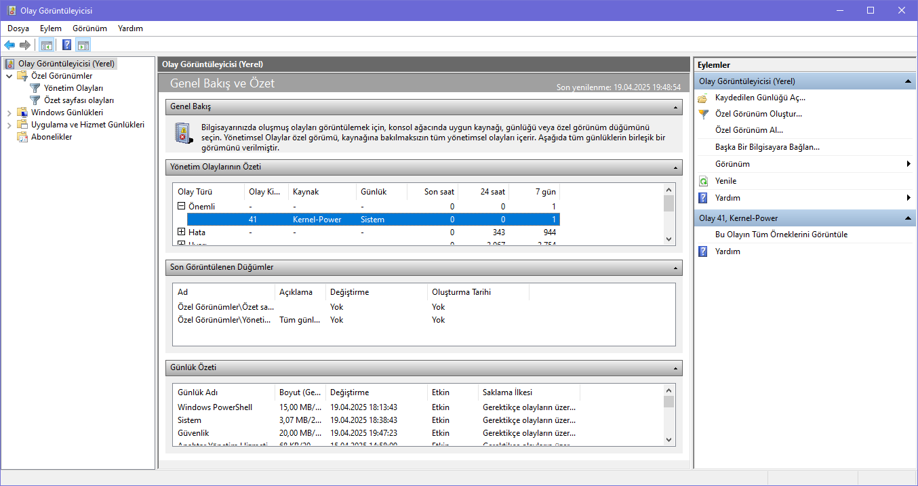Click scroll-down arrow in Yönetim Olaylarının Özeti list
Screen dimensions: 918x486
pyautogui.click(x=668, y=239)
